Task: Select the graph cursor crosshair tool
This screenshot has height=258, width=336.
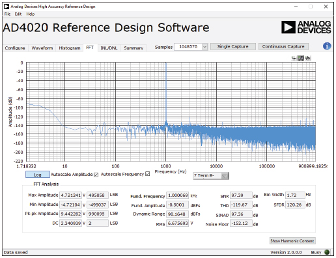Action: [294, 58]
